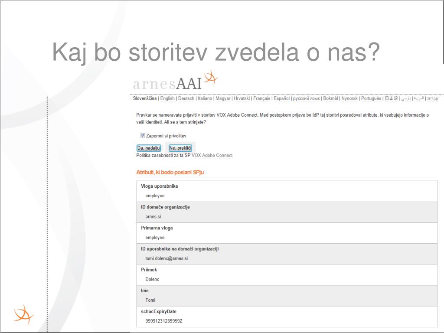Cancel with 'Ne, prekliči' button
The width and height of the screenshot is (444, 333).
point(180,148)
